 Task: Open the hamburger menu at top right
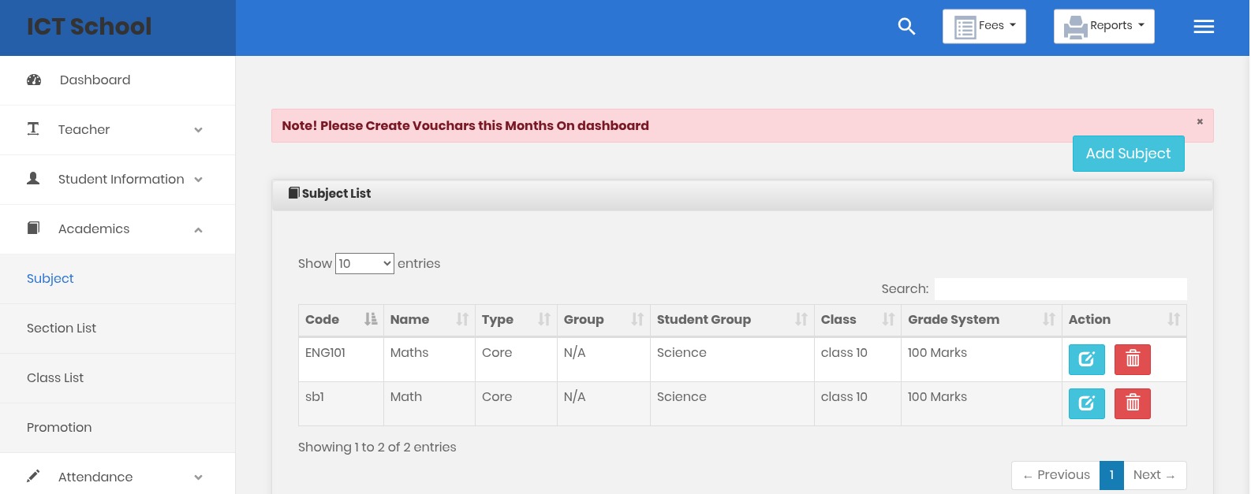[1204, 26]
